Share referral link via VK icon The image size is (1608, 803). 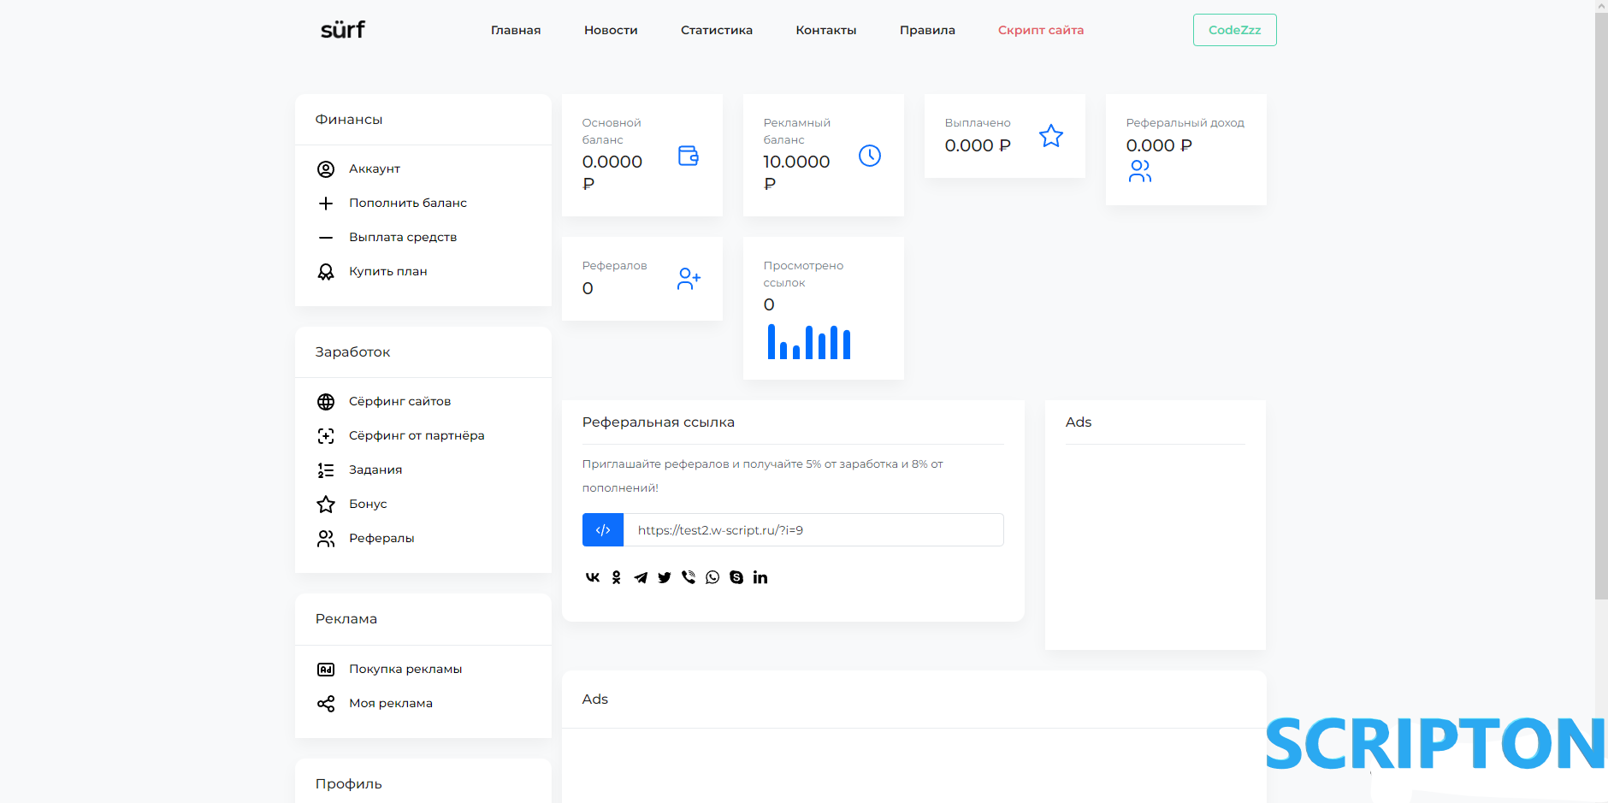[592, 577]
